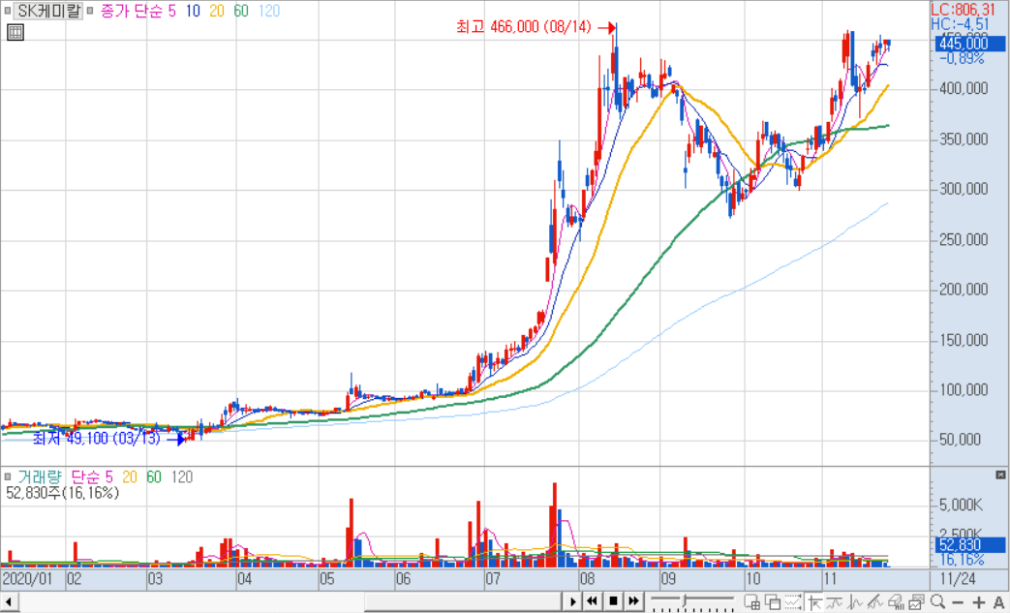Viewport: 1010px width, 613px height.
Task: Click the dotted chart range icon
Action: tap(793, 602)
